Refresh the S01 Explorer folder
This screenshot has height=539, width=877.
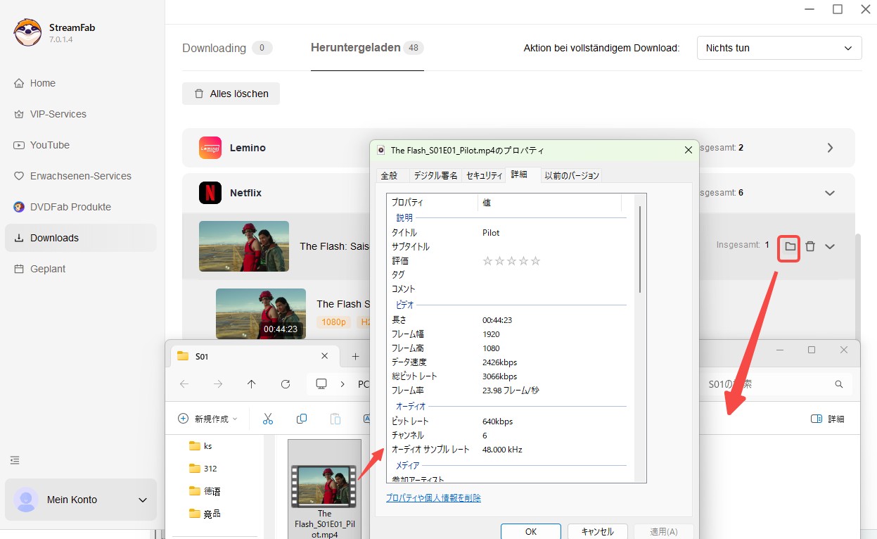tap(286, 384)
